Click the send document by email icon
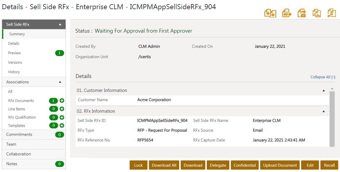340x172 pixels. [x=302, y=13]
